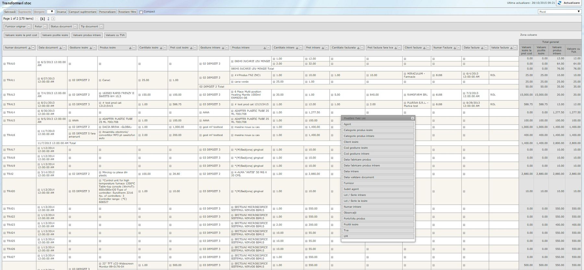584x270 pixels.
Task: Select Data validare document in field list
Action: point(378,177)
